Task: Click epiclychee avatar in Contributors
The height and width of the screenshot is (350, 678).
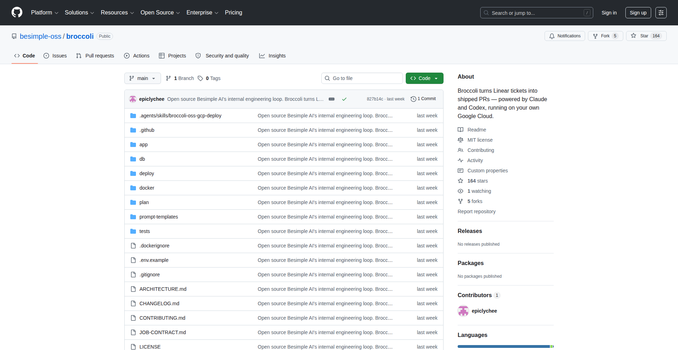Action: pos(463,311)
